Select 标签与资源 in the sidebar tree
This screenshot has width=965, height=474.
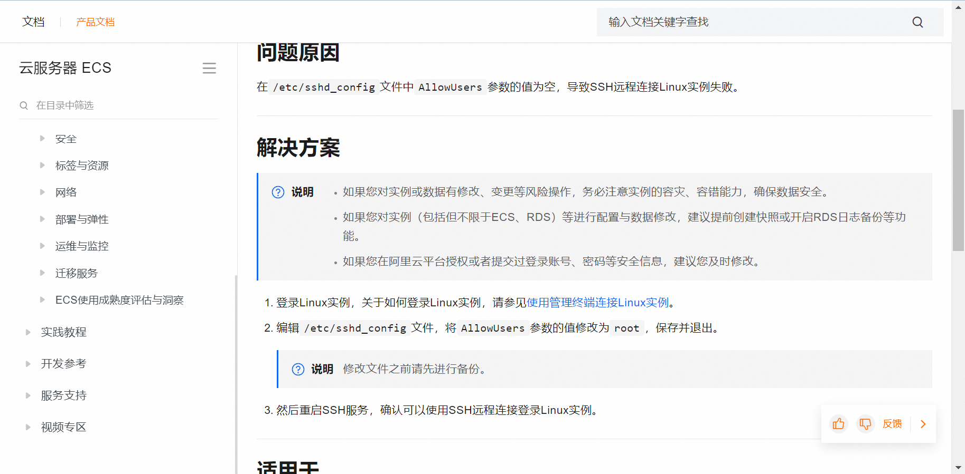[82, 166]
